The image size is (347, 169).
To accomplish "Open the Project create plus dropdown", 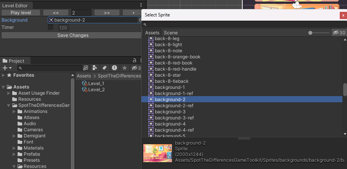I will tap(7, 68).
